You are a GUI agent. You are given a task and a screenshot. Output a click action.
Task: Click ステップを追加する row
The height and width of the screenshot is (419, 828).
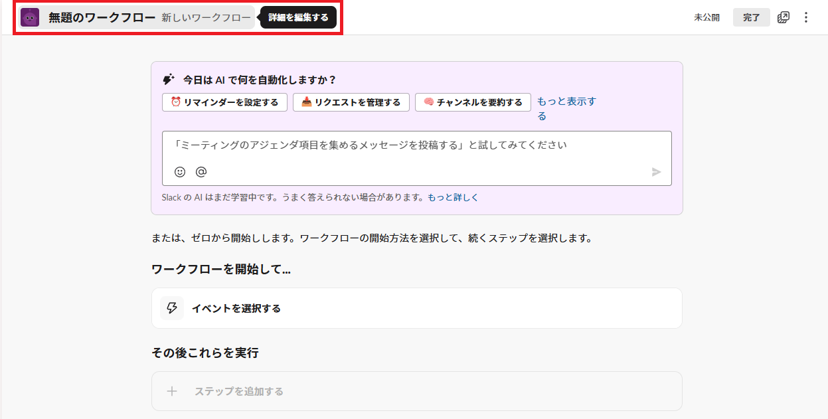coord(417,391)
